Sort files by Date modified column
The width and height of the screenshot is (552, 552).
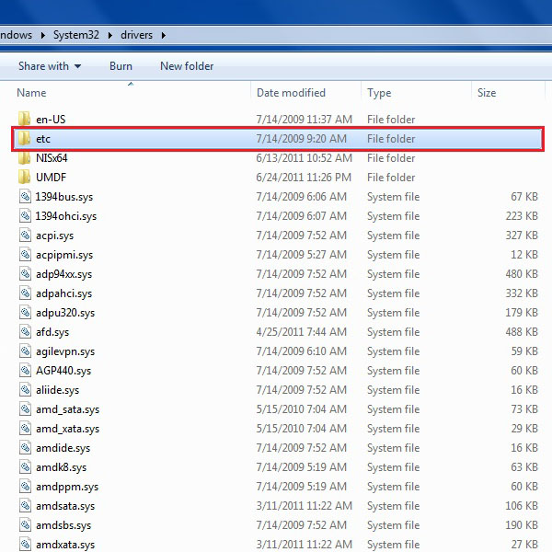(305, 93)
